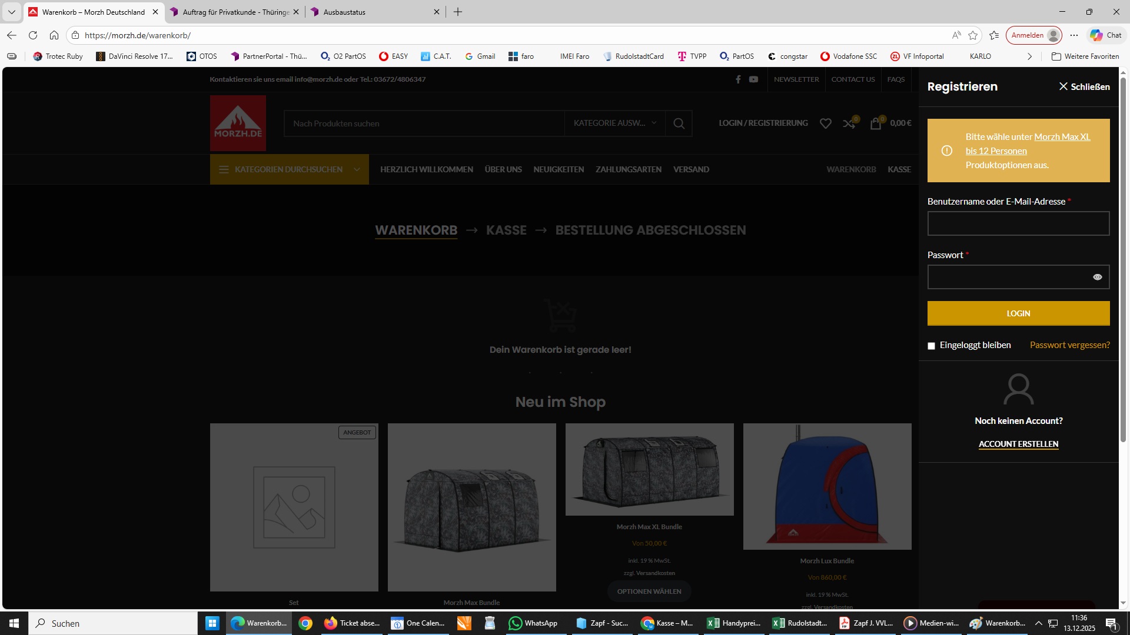
Task: Toggle password visibility eye icon
Action: click(x=1097, y=277)
